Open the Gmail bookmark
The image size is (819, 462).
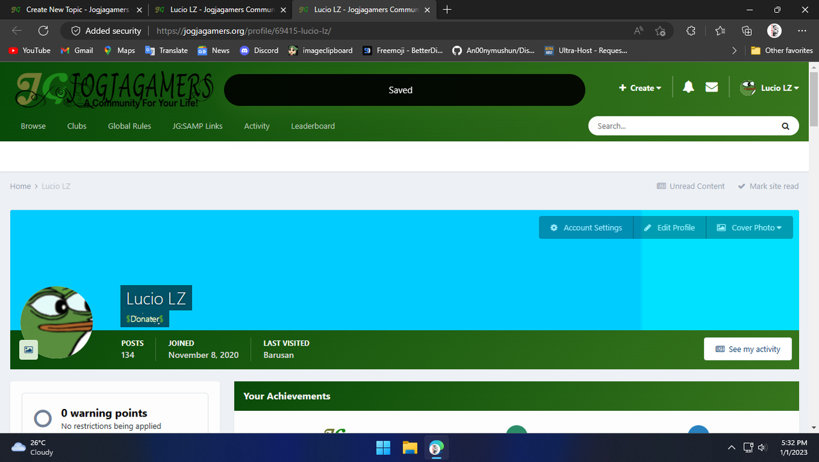coord(77,50)
